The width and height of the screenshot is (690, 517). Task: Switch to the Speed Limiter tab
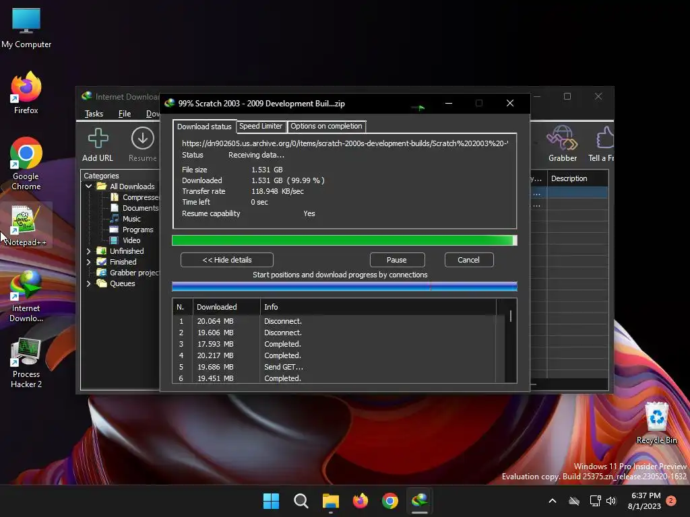point(261,126)
